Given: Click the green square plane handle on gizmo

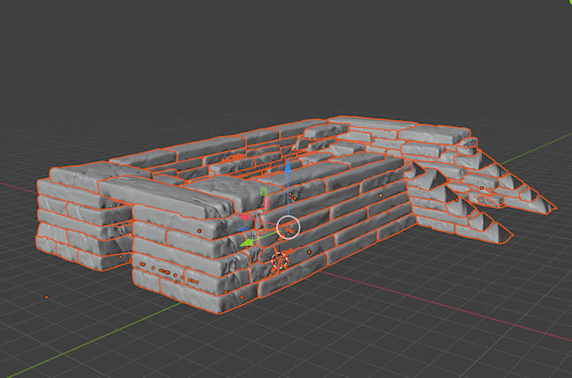Looking at the screenshot, I should 263,190.
